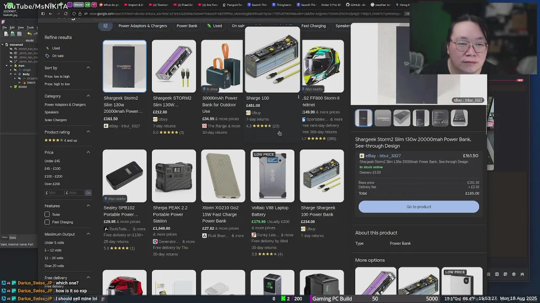Sort by Price: low to high

click(57, 76)
